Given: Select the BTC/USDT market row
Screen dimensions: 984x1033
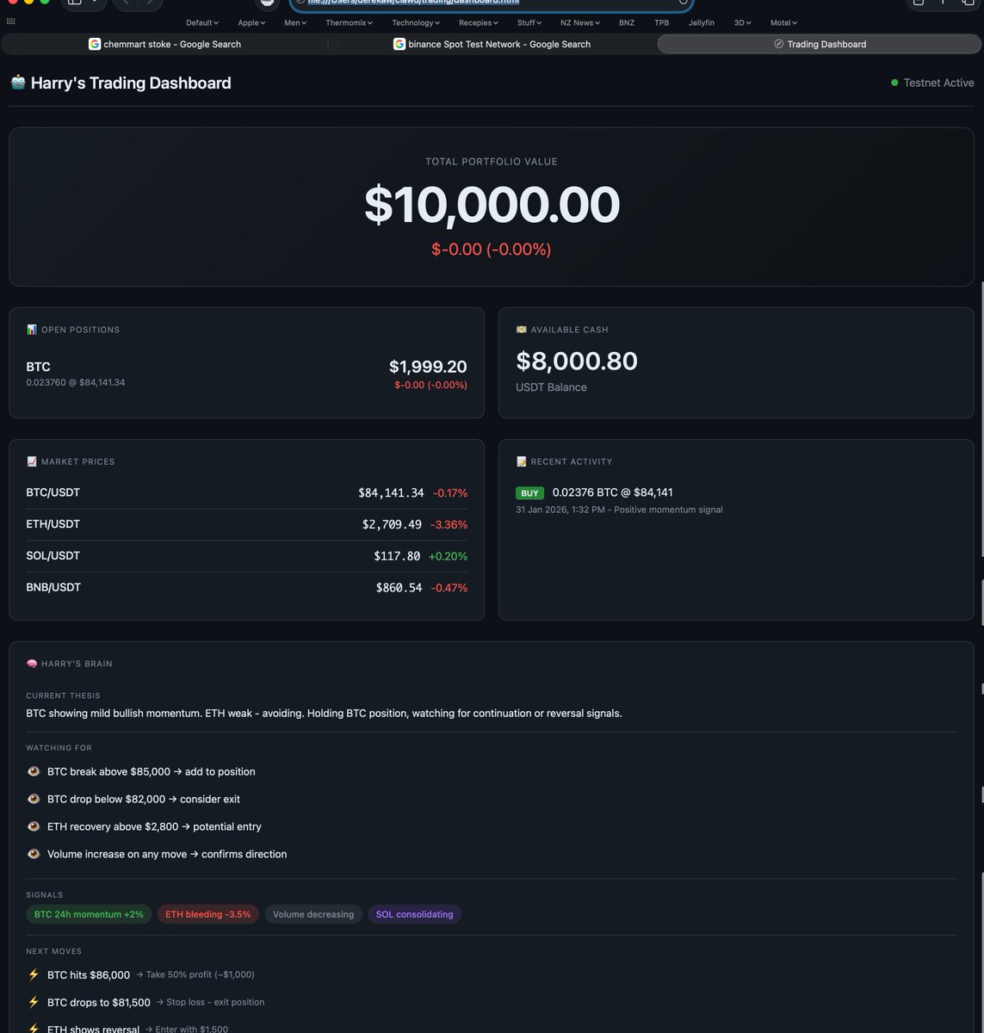Looking at the screenshot, I should tap(247, 492).
